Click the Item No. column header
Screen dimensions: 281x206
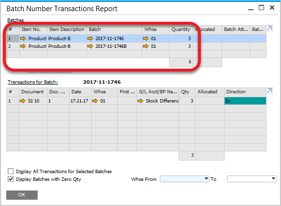(x=33, y=29)
